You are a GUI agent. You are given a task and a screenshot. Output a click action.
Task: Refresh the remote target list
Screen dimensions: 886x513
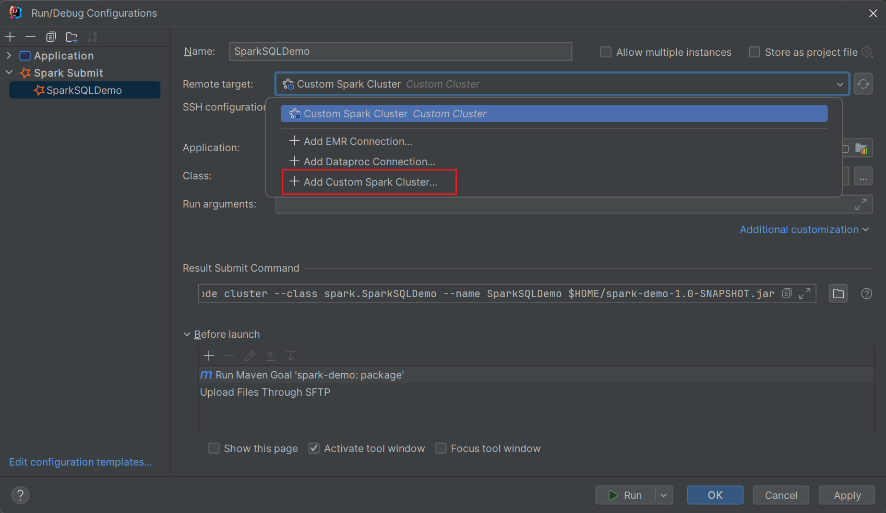(863, 84)
